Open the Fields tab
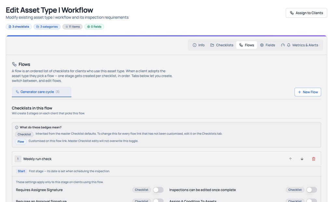333x202 pixels. tap(267, 45)
